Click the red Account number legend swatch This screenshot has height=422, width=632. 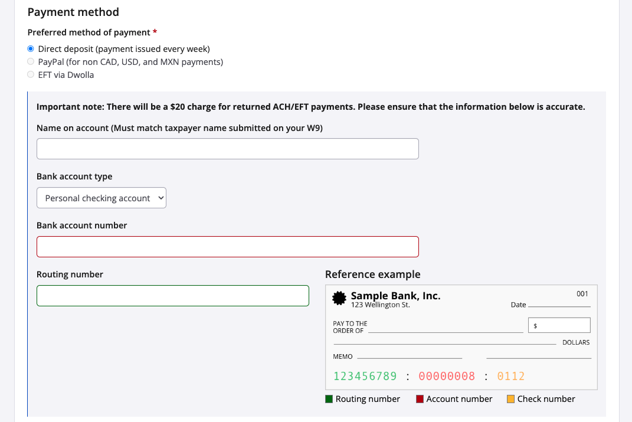tap(420, 400)
